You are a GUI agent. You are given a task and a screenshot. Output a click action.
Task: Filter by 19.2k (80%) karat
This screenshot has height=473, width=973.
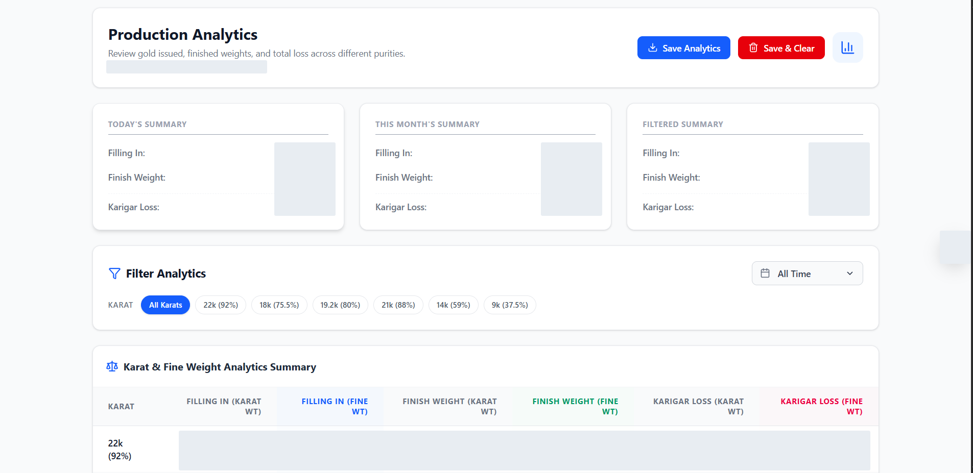point(340,305)
